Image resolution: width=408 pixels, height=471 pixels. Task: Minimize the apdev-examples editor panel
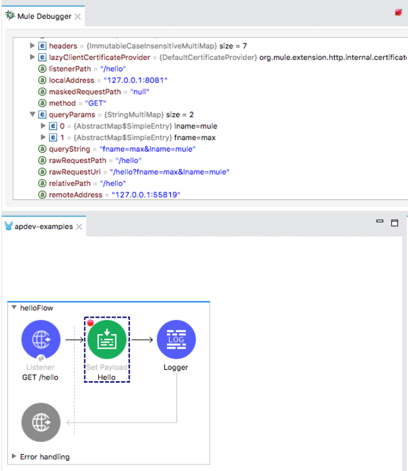point(380,221)
